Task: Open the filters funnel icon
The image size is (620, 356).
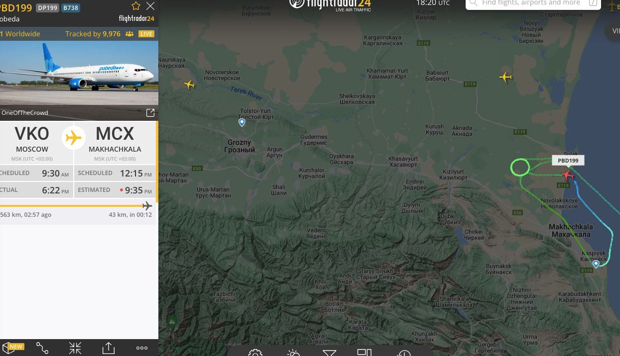Action: coord(329,353)
